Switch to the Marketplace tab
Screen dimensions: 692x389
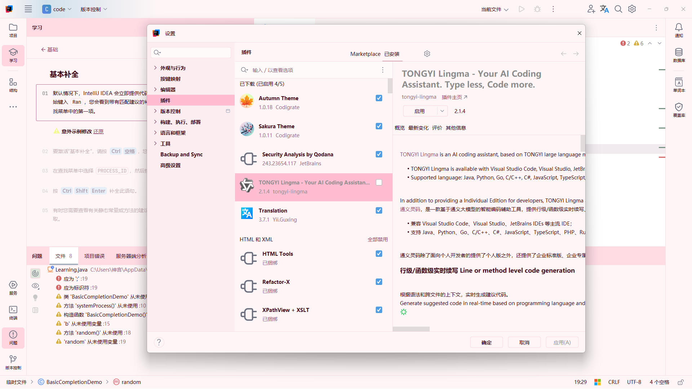(365, 54)
